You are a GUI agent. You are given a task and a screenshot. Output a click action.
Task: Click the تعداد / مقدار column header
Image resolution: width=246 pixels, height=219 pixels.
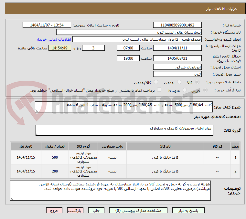click(55, 146)
